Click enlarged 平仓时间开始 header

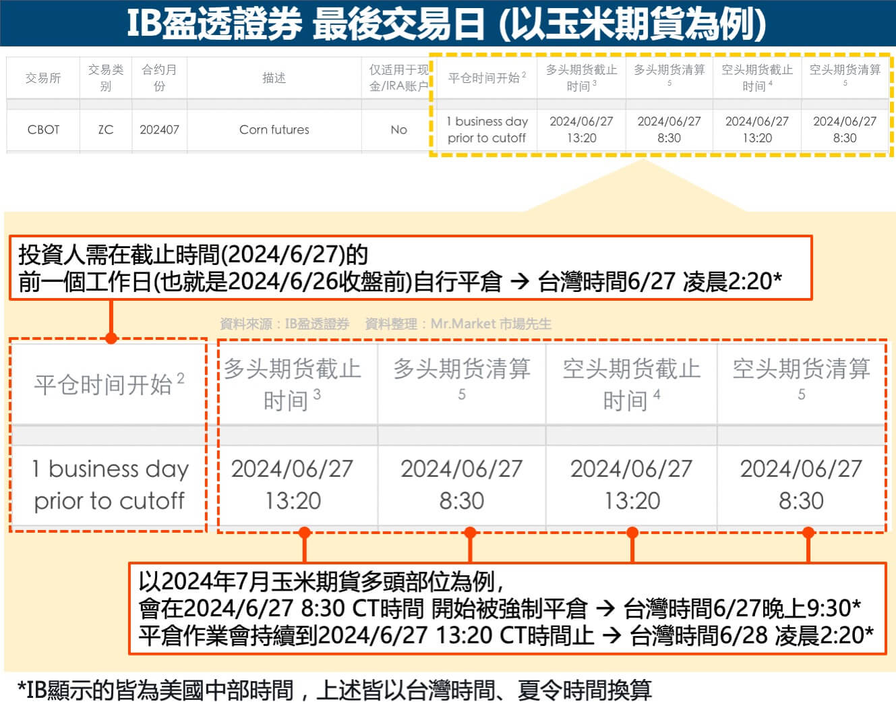pos(109,384)
